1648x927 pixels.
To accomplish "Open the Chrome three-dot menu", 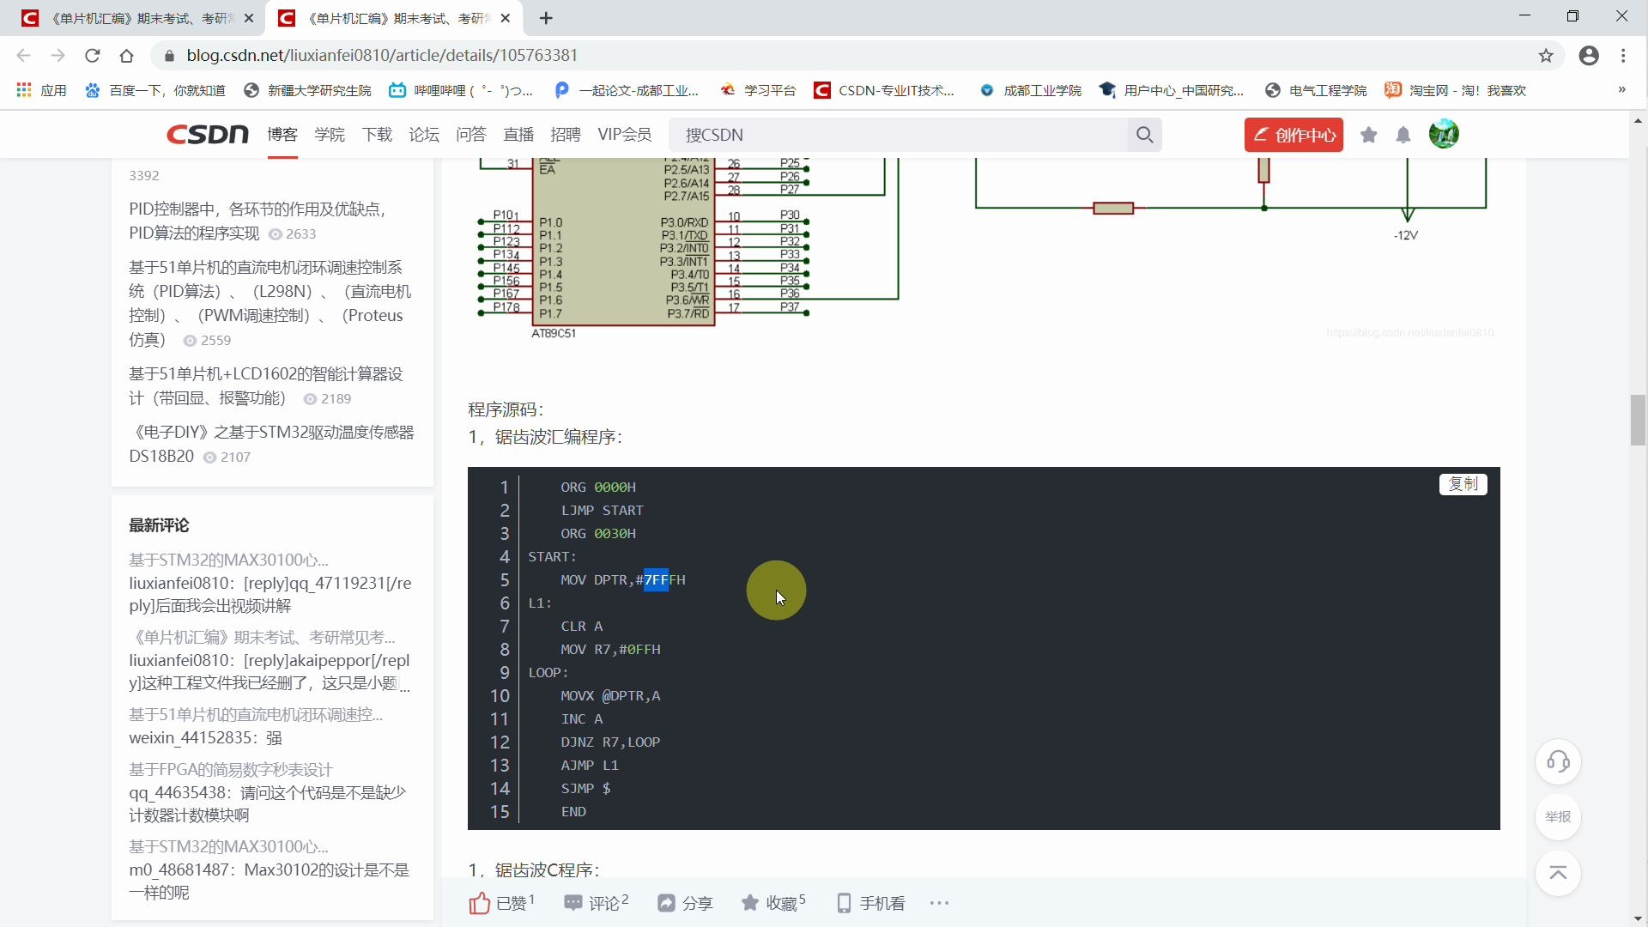I will coord(1623,56).
